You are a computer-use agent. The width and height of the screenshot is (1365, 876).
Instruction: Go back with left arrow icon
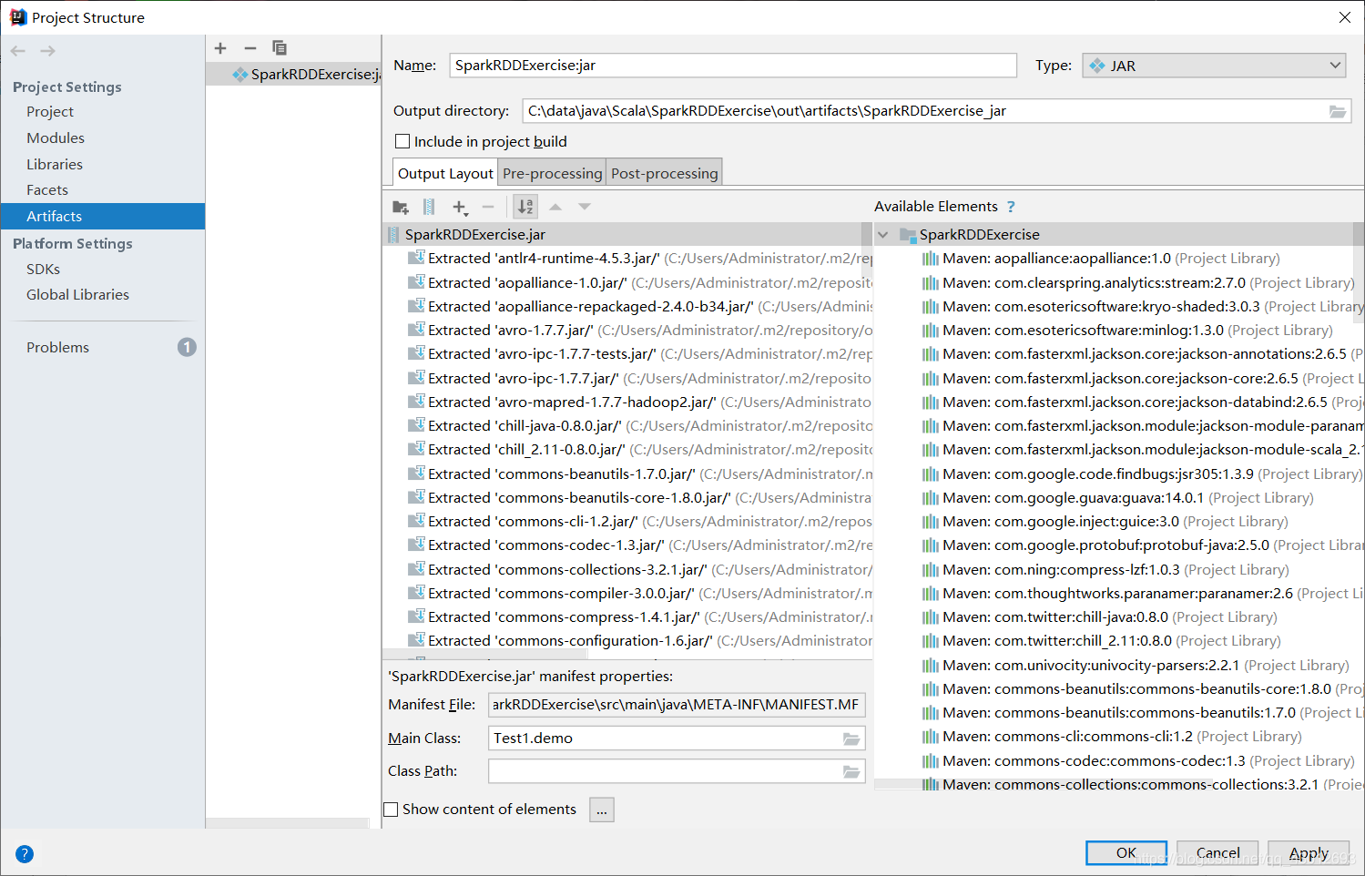18,51
